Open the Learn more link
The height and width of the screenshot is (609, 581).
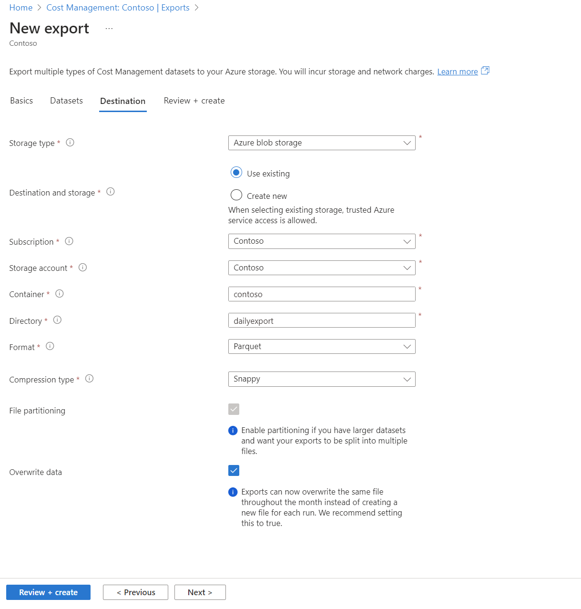[458, 72]
